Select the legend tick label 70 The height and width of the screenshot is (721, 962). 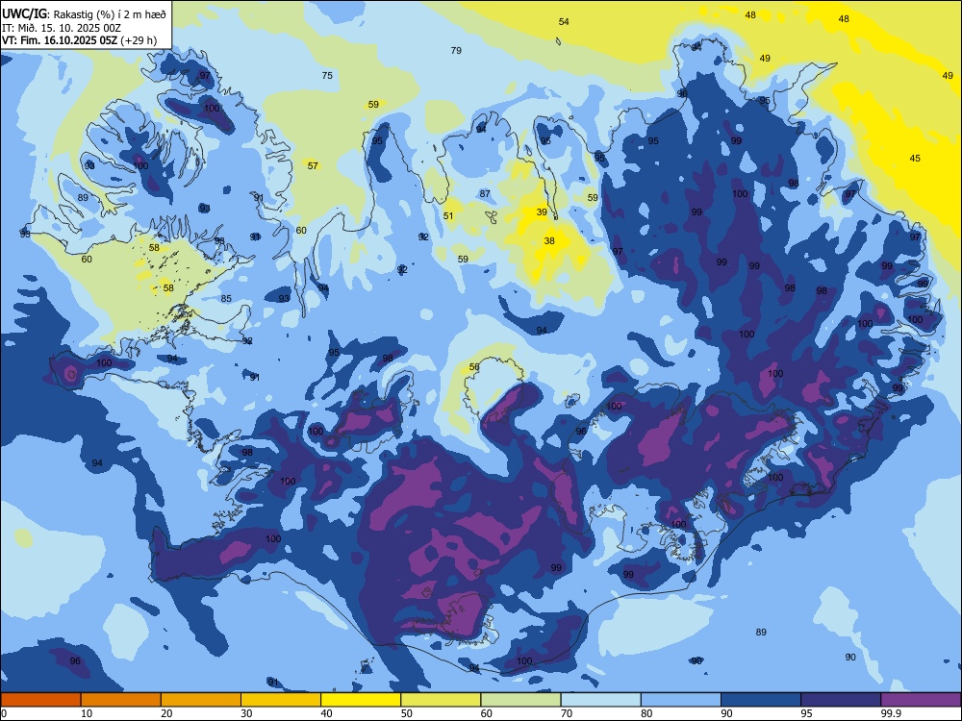pos(567,713)
